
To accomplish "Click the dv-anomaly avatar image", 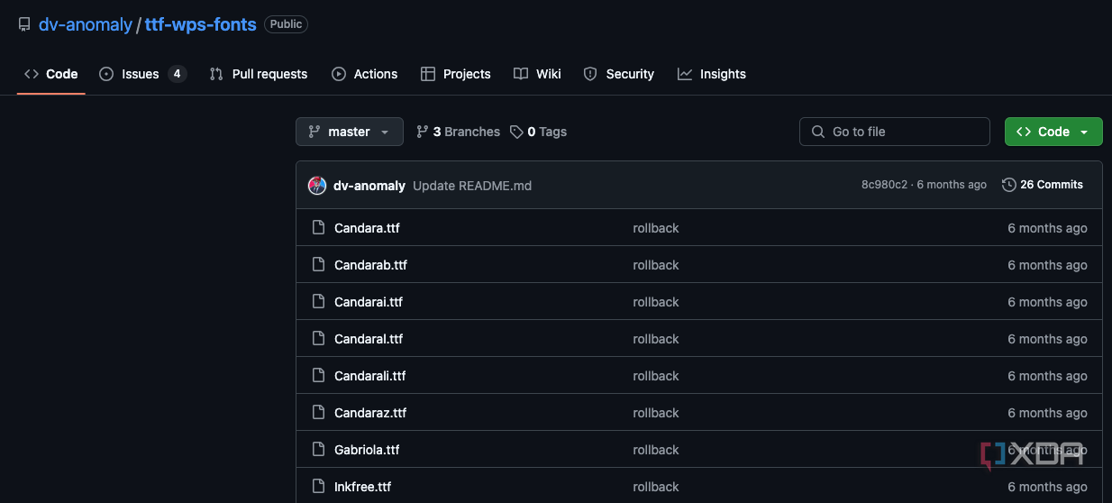I will 317,185.
